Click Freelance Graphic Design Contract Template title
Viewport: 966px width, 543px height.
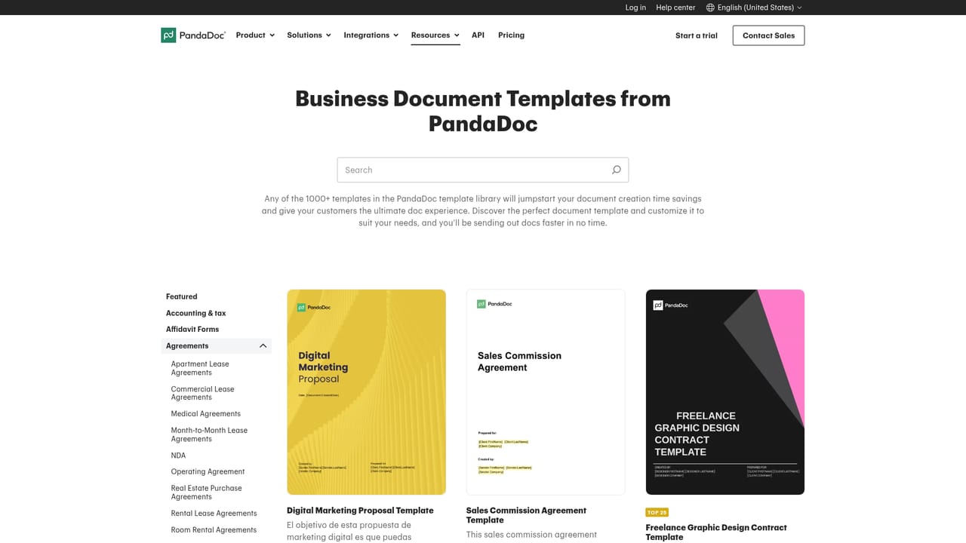click(x=716, y=532)
